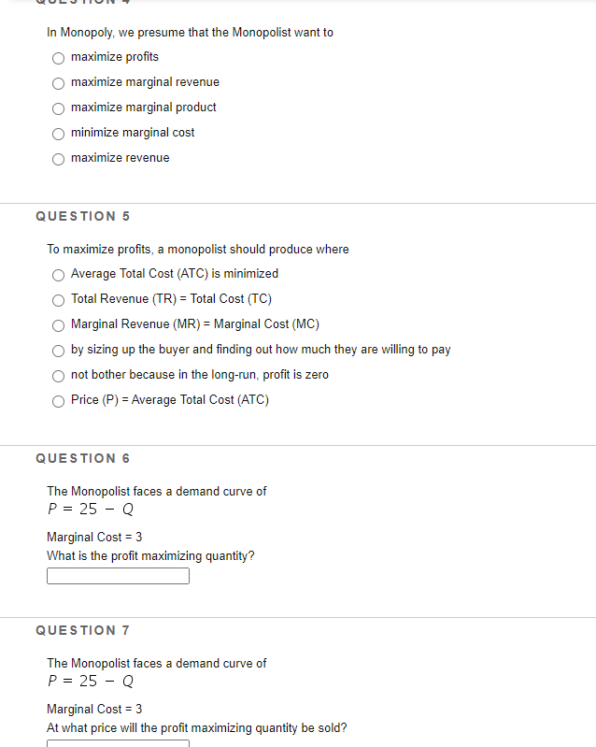Select 'Average Total Cost (ATC) is minimized'
The height and width of the screenshot is (747, 596).
(x=58, y=275)
